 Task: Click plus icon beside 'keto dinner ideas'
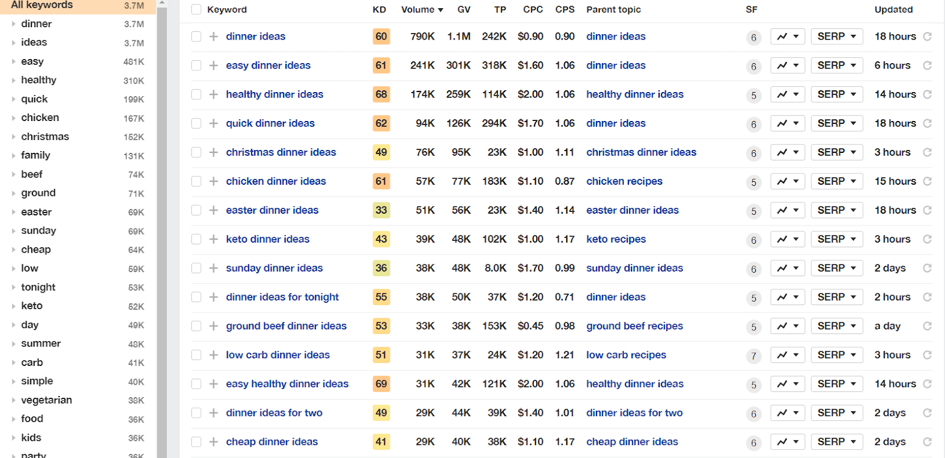[x=213, y=239]
